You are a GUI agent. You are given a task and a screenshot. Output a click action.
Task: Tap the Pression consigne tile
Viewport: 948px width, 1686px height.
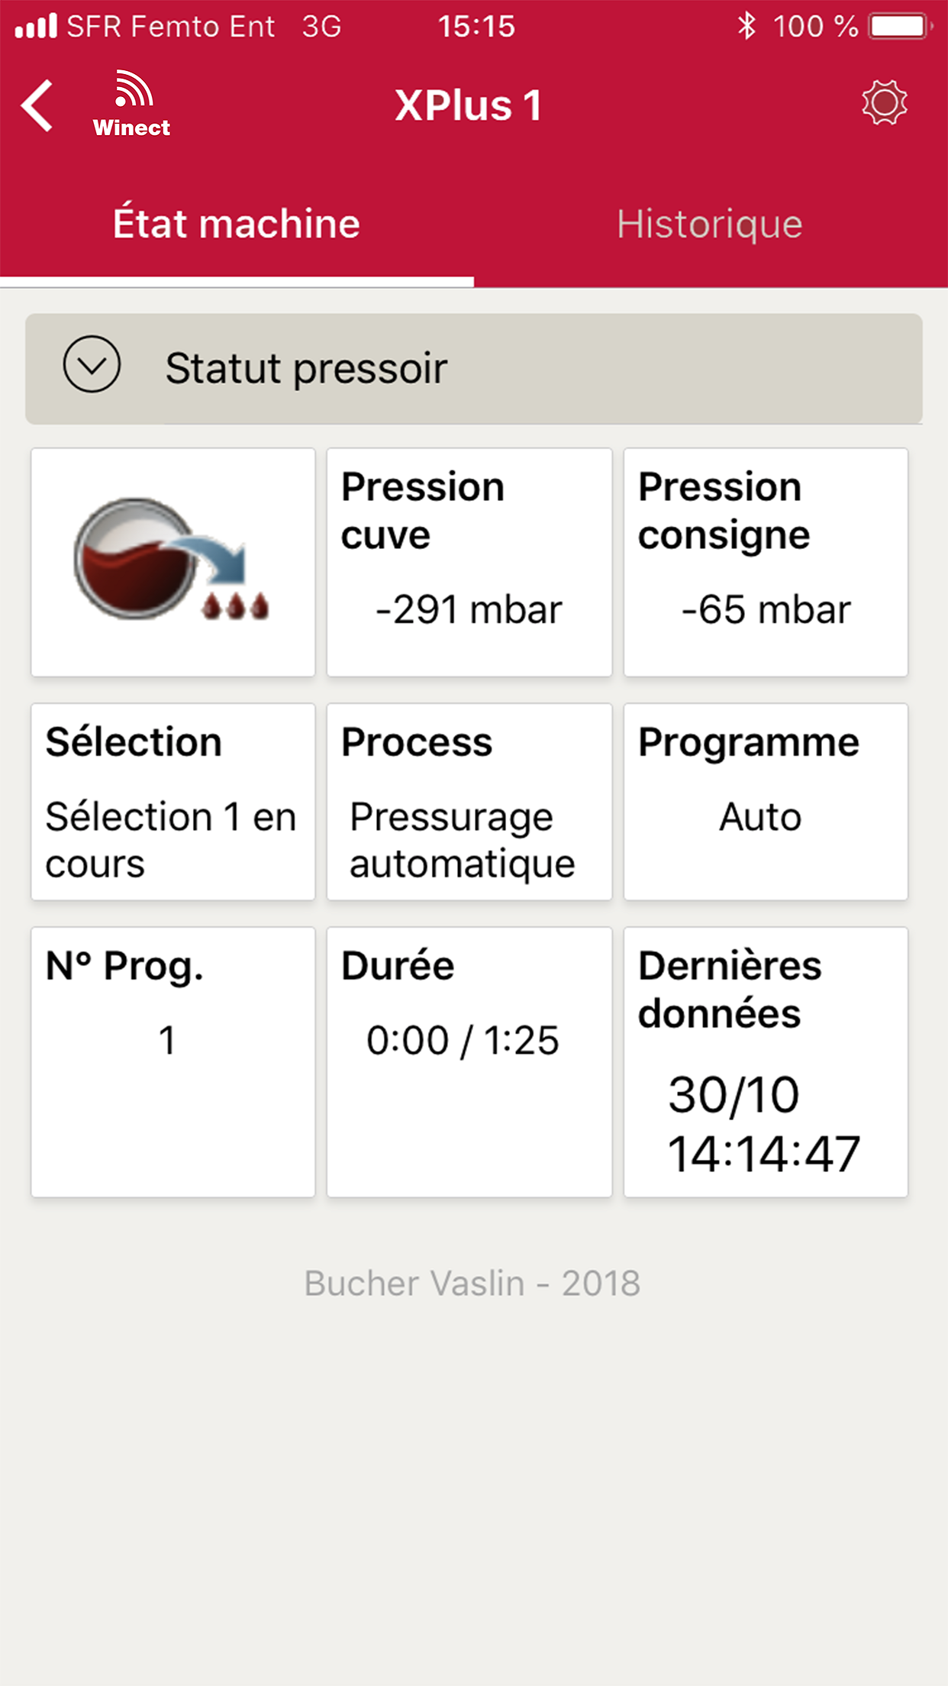coord(766,561)
